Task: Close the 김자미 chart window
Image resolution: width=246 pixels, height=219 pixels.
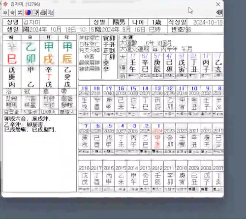Action: (x=218, y=4)
